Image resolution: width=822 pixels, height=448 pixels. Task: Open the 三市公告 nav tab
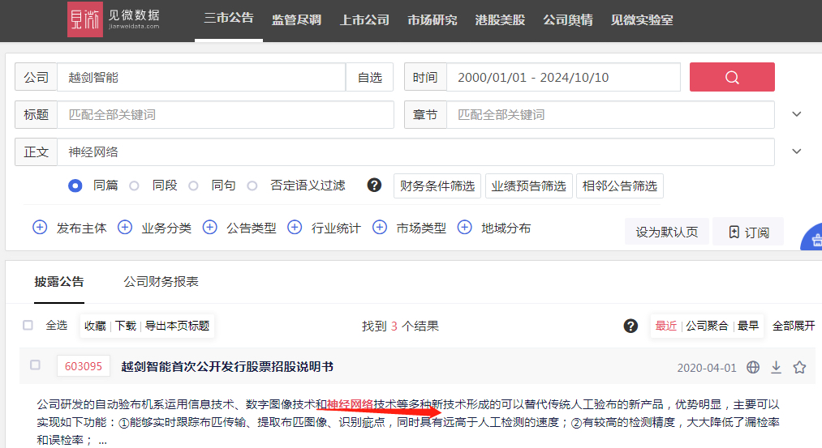coord(229,19)
